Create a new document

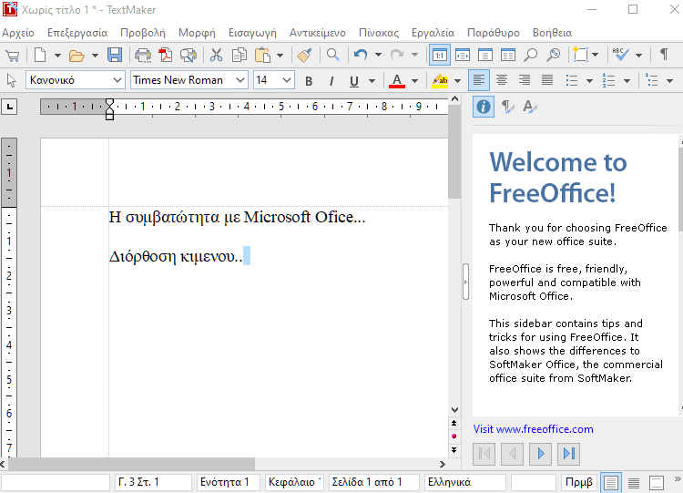coord(40,56)
